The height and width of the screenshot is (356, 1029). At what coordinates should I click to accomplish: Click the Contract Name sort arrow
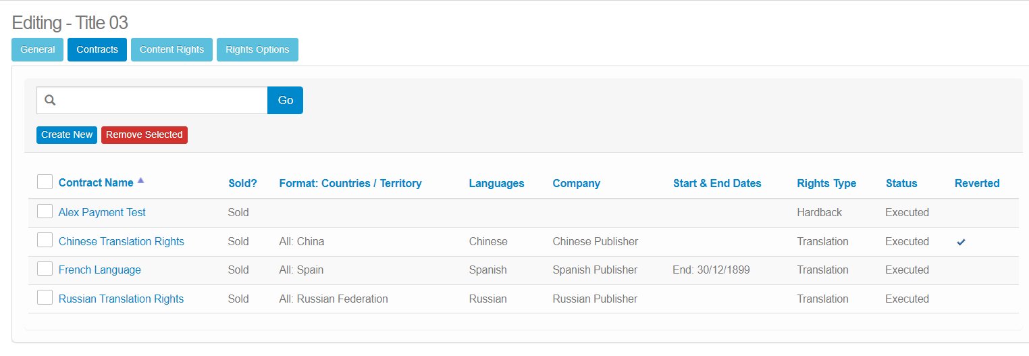tap(140, 181)
